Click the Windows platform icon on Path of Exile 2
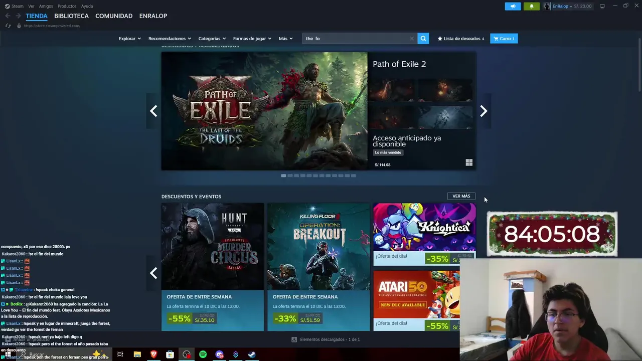This screenshot has width=642, height=361. click(469, 162)
